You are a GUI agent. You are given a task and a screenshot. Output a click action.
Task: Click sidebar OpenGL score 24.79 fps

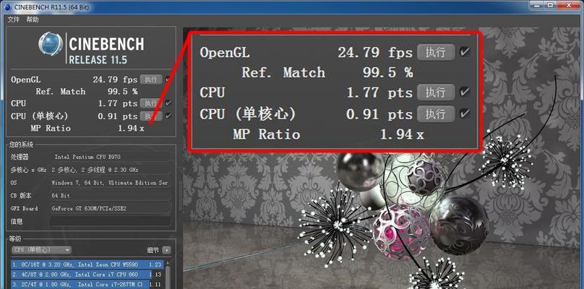point(115,79)
